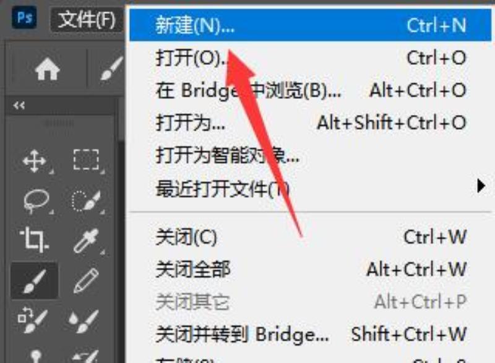Expand the recent files submenu arrow
Image resolution: width=495 pixels, height=363 pixels.
tap(481, 186)
